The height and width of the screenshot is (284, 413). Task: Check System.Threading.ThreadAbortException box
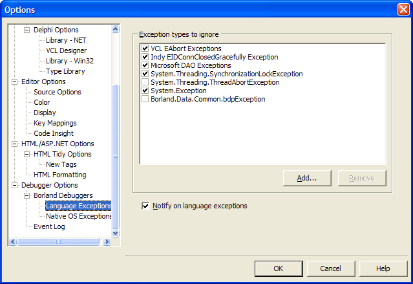tap(145, 82)
